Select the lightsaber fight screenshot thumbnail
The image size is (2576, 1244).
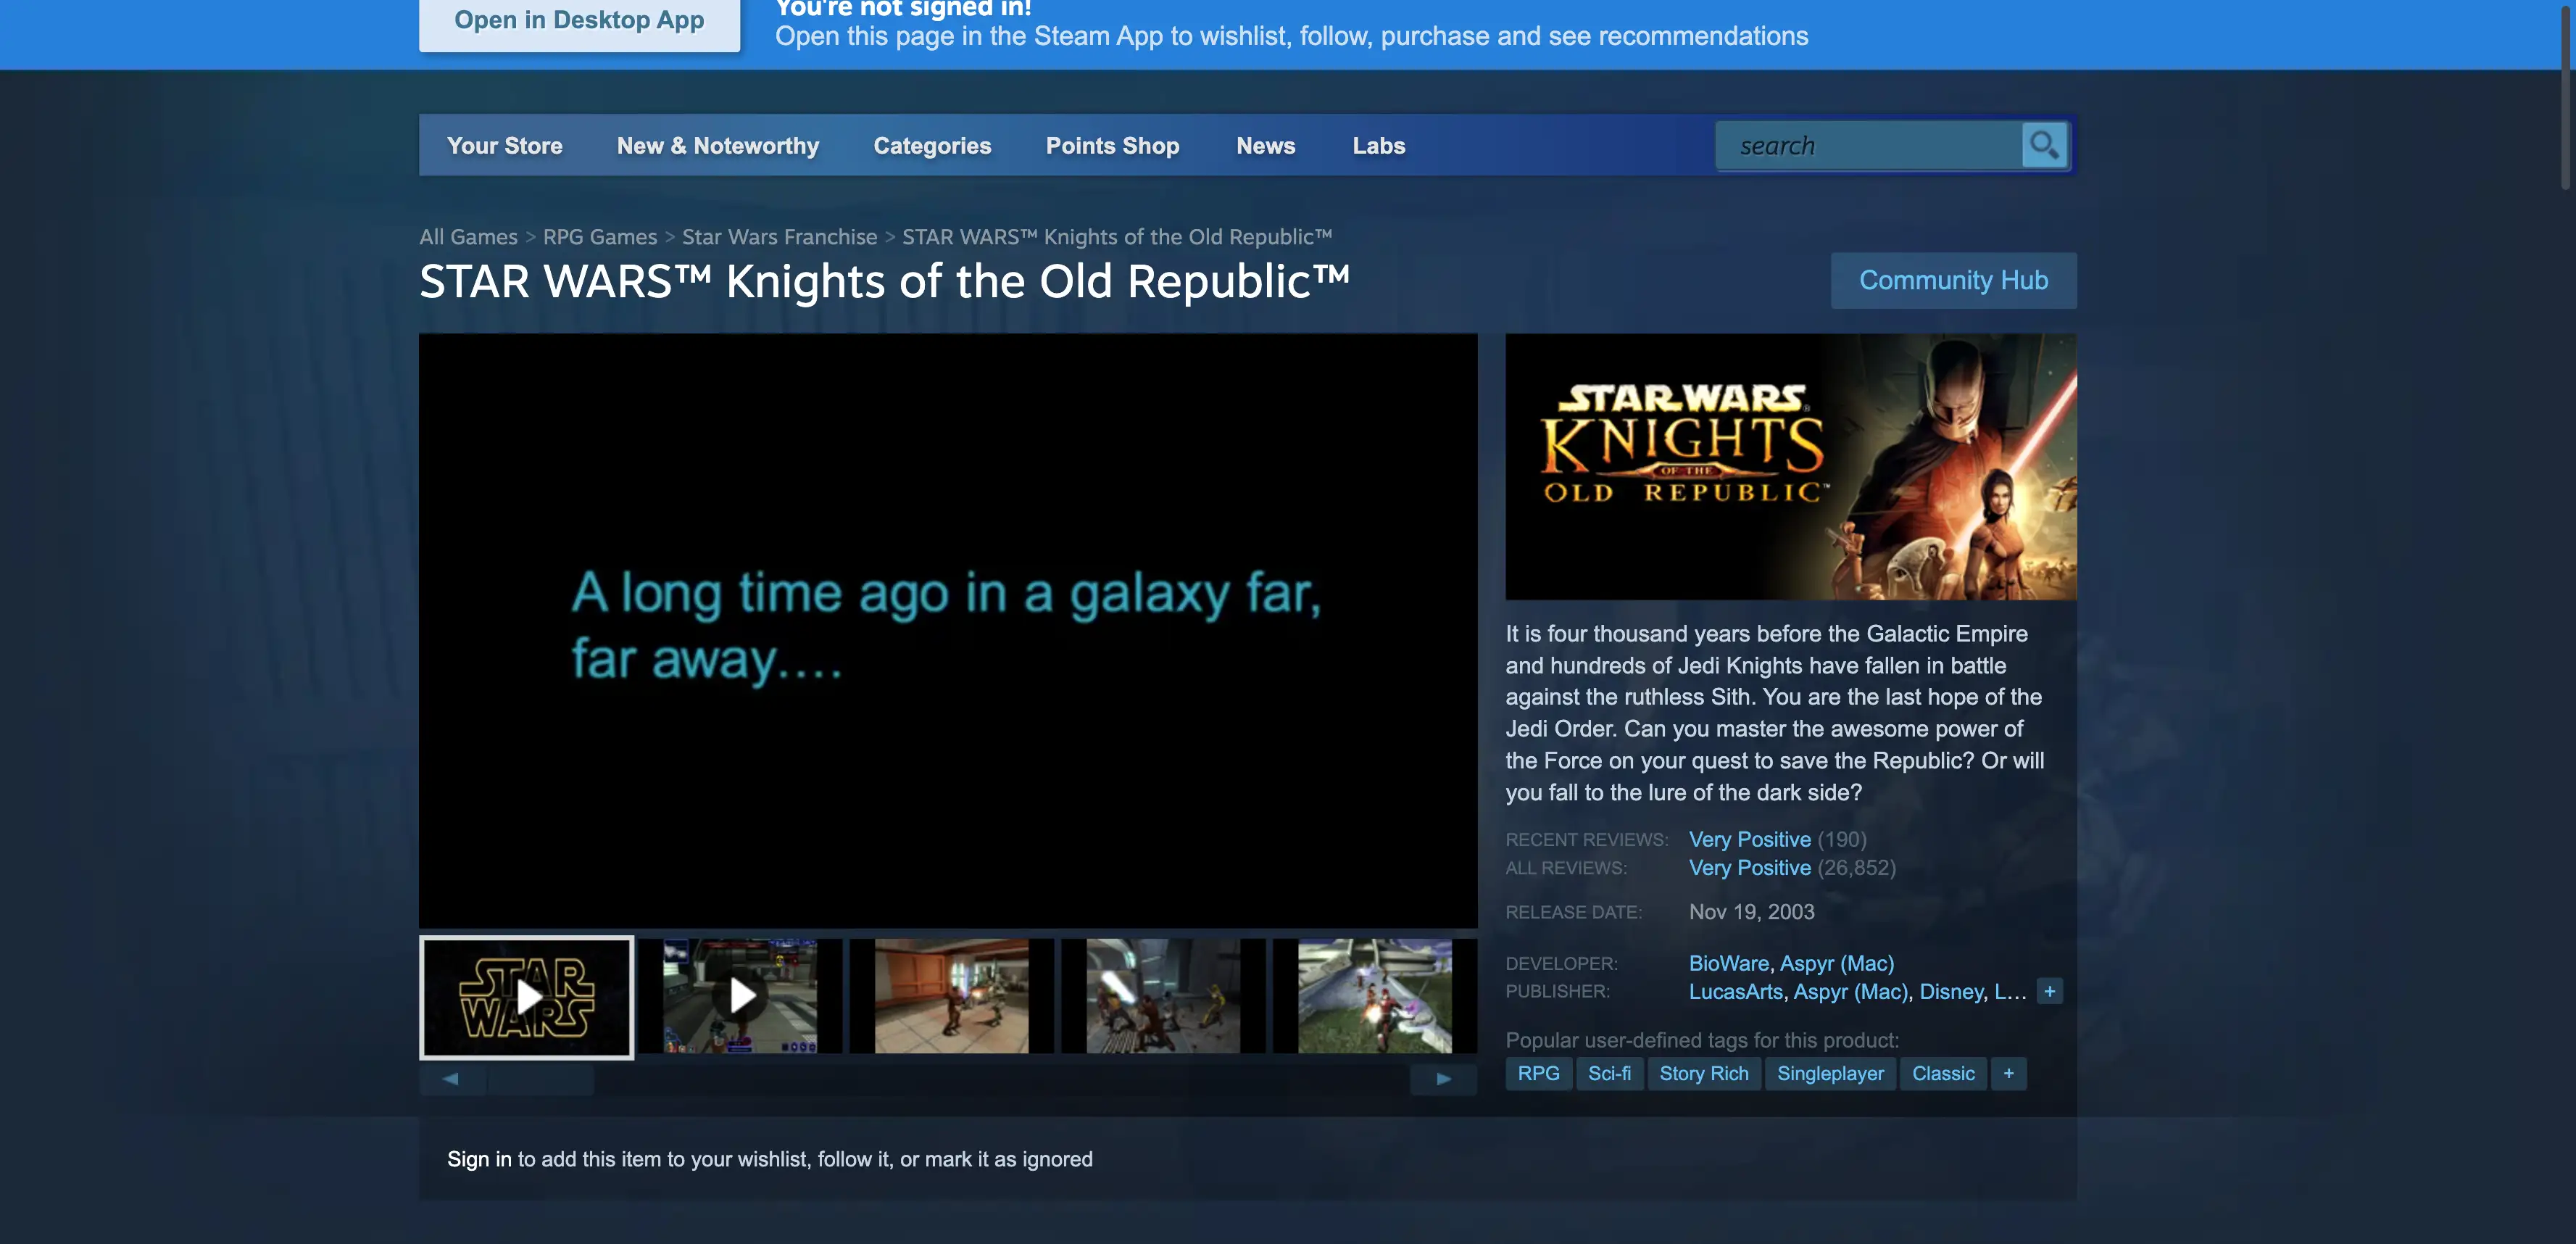point(1163,996)
